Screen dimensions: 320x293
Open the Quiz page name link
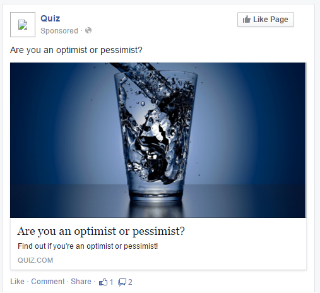[x=50, y=18]
